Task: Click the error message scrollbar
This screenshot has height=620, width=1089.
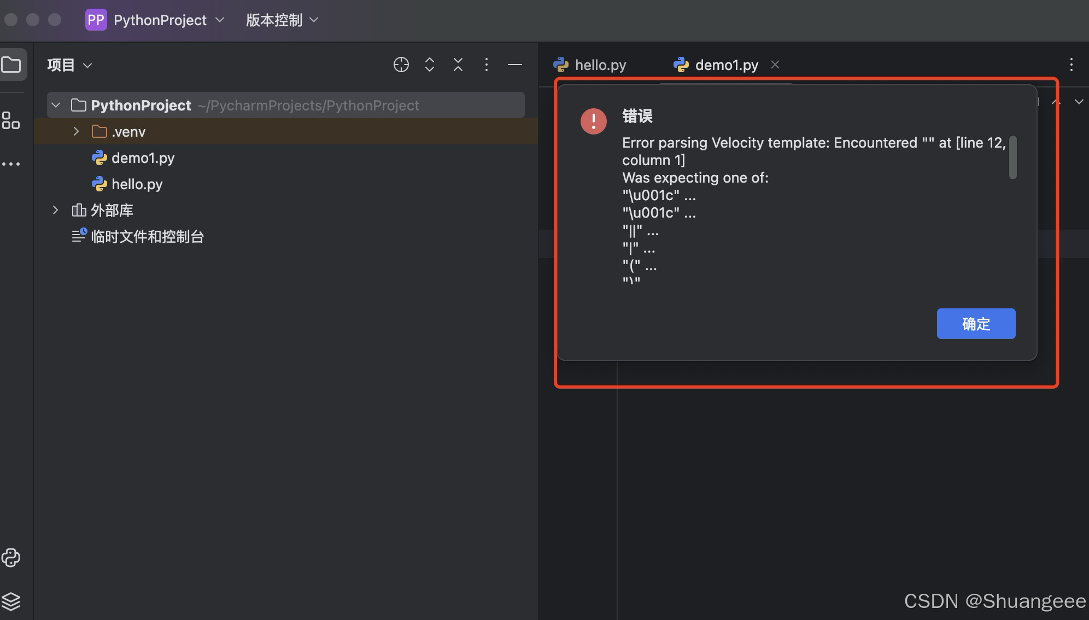Action: click(x=1012, y=157)
